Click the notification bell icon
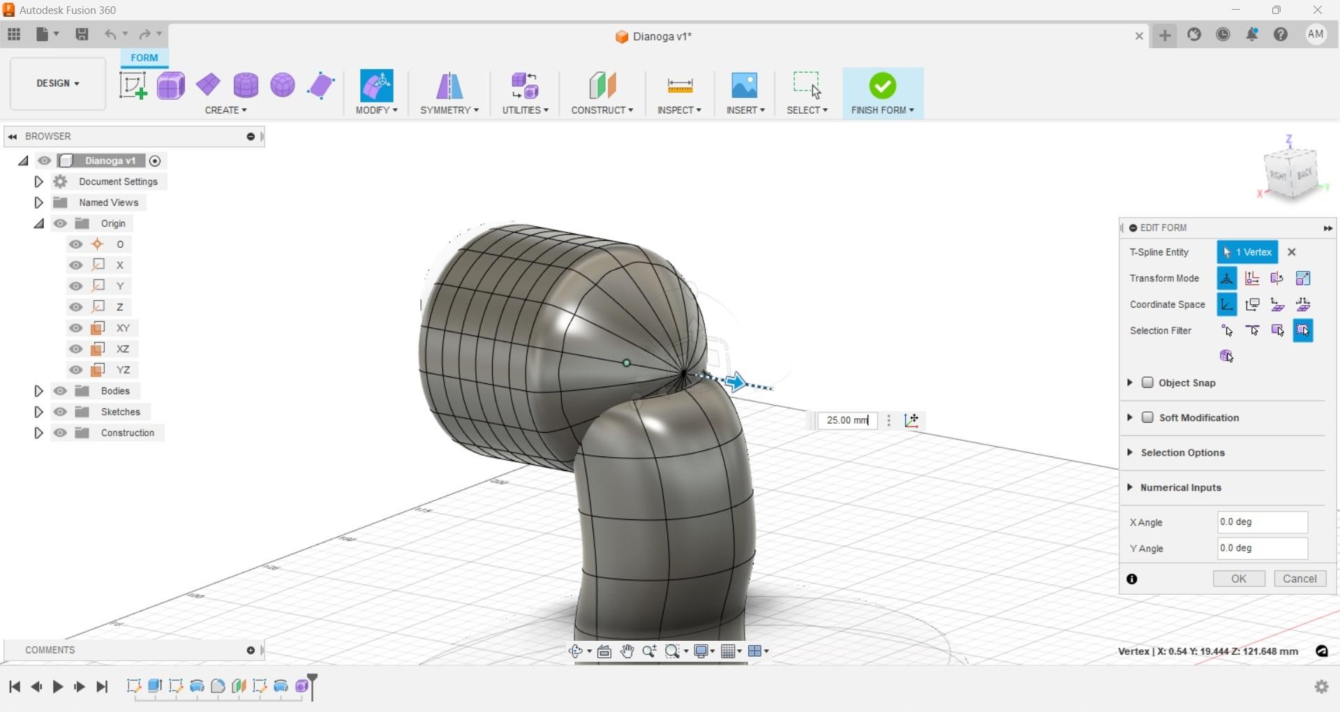This screenshot has height=712, width=1340. [x=1251, y=34]
